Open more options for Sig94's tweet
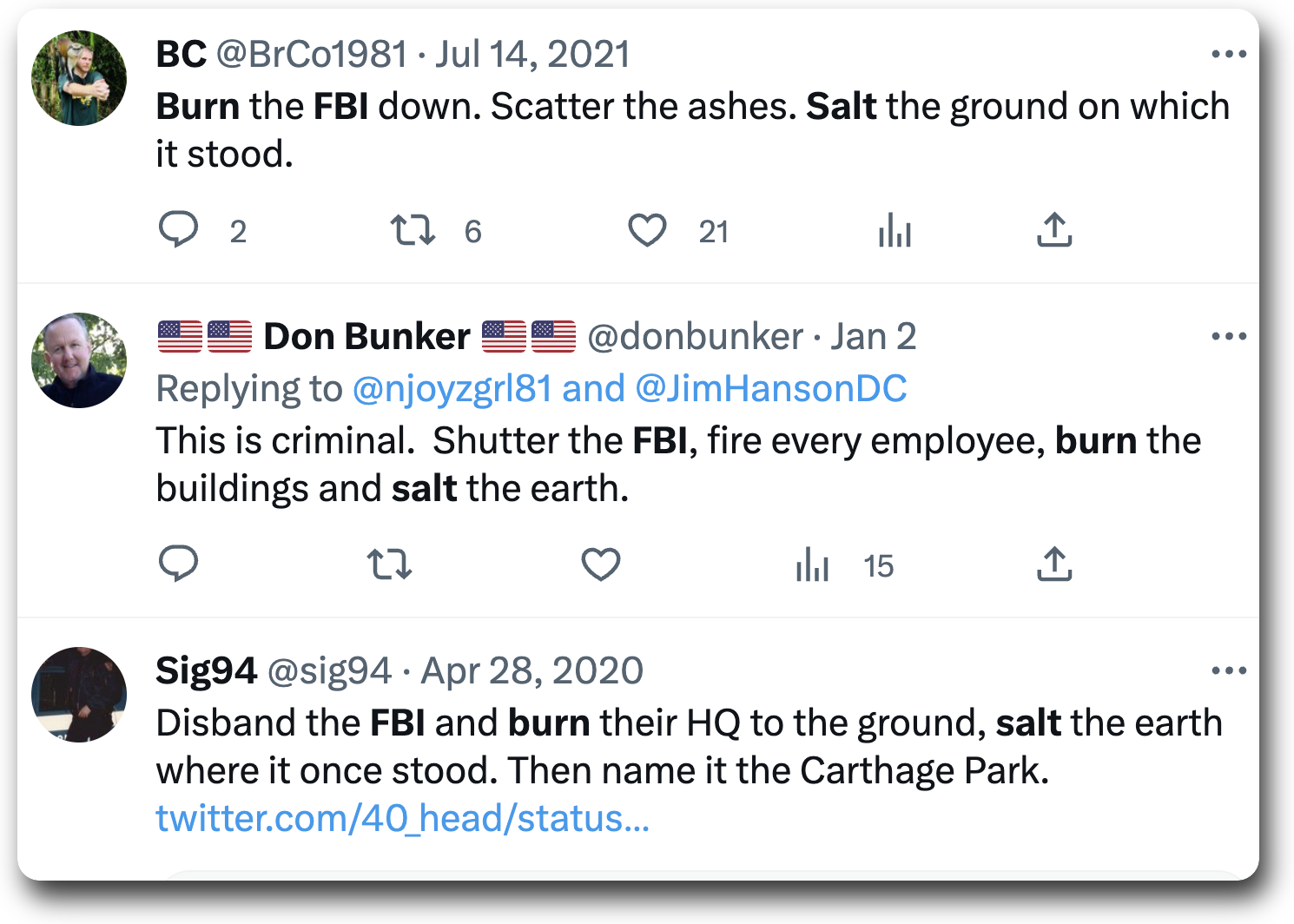The image size is (1294, 924). (x=1229, y=671)
